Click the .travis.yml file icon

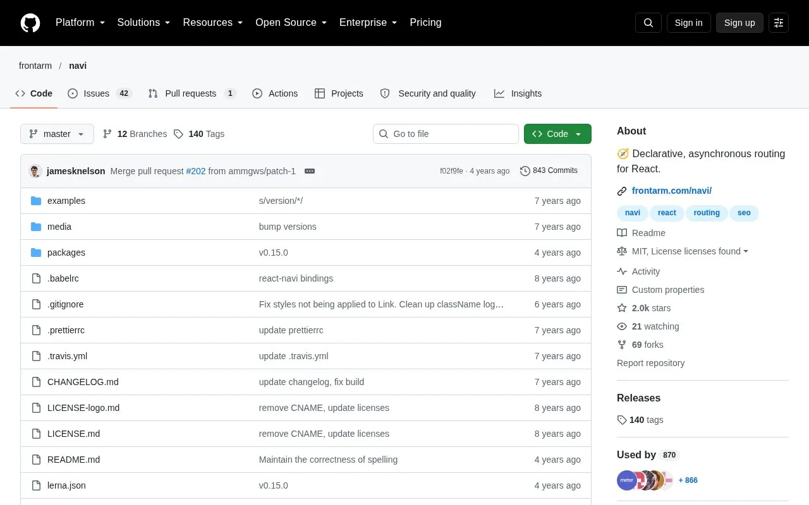click(36, 356)
